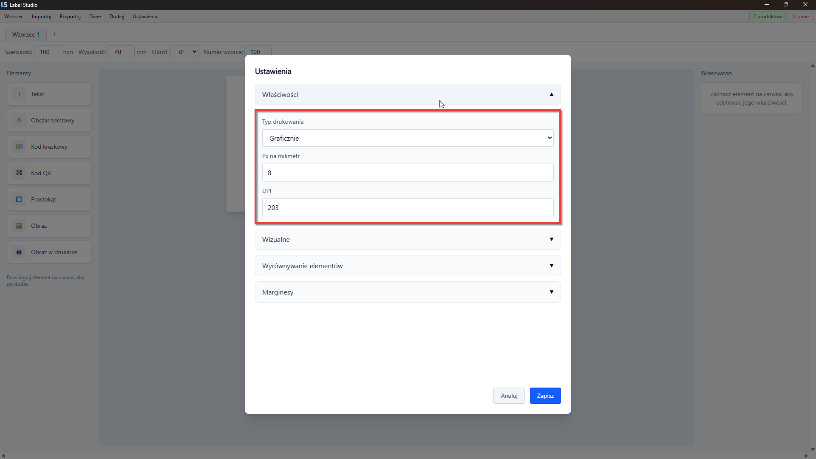
Task: Click the Obszar tekstowy A icon
Action: point(19,120)
